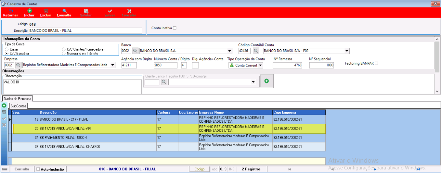
Task: Open the Empresa name dropdown
Action: coord(113,65)
